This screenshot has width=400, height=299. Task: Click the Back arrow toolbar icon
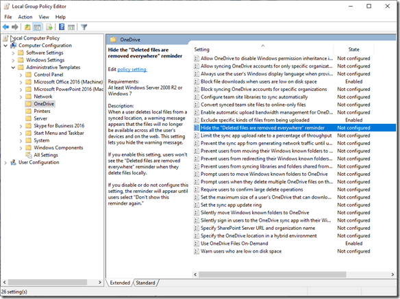[x=5, y=27]
